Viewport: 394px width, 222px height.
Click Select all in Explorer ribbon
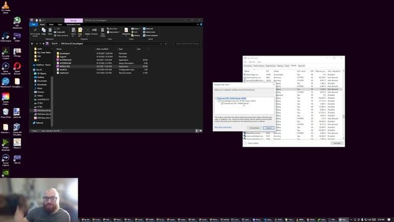(148, 29)
